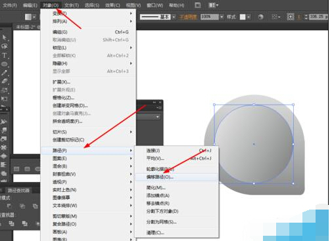Open the 效果(C) menu

tap(112, 5)
